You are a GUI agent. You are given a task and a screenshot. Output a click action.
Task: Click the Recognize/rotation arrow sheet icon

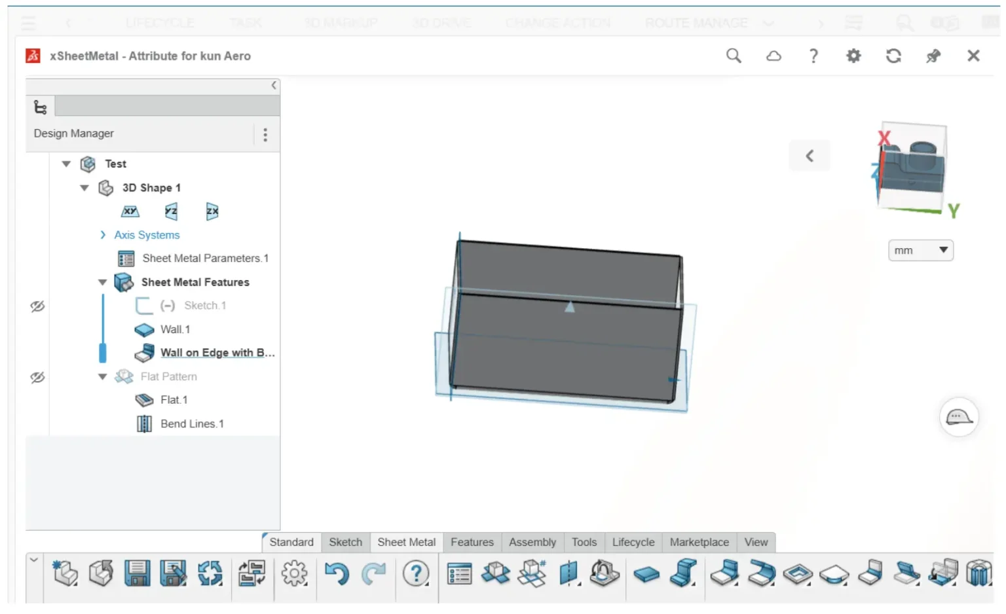tap(604, 573)
